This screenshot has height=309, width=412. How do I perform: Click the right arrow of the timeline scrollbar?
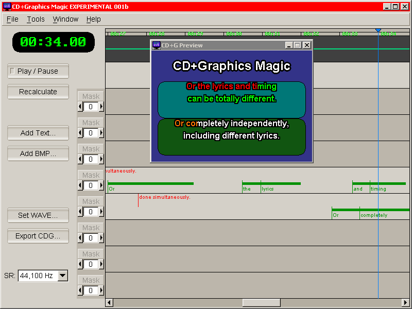pos(406,302)
